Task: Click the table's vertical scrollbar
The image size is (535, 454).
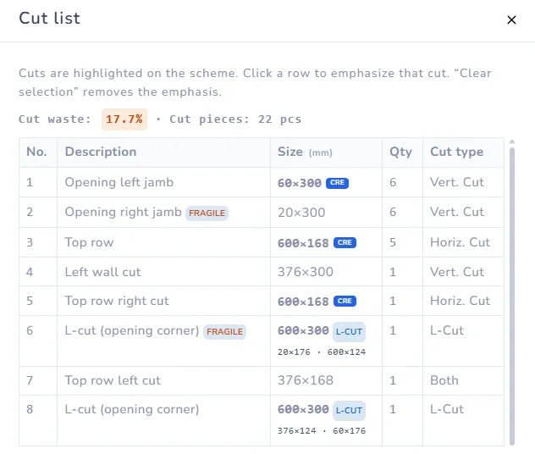Action: [x=512, y=296]
